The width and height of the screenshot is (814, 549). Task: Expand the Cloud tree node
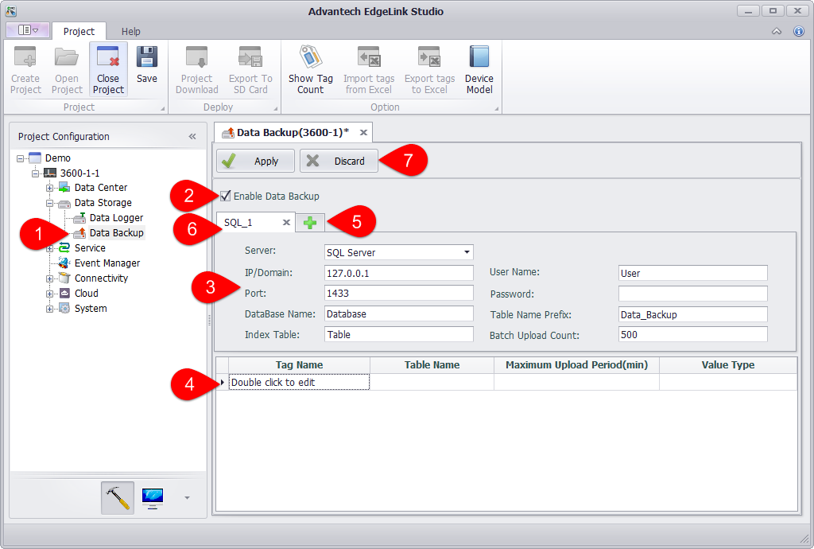[x=50, y=294]
